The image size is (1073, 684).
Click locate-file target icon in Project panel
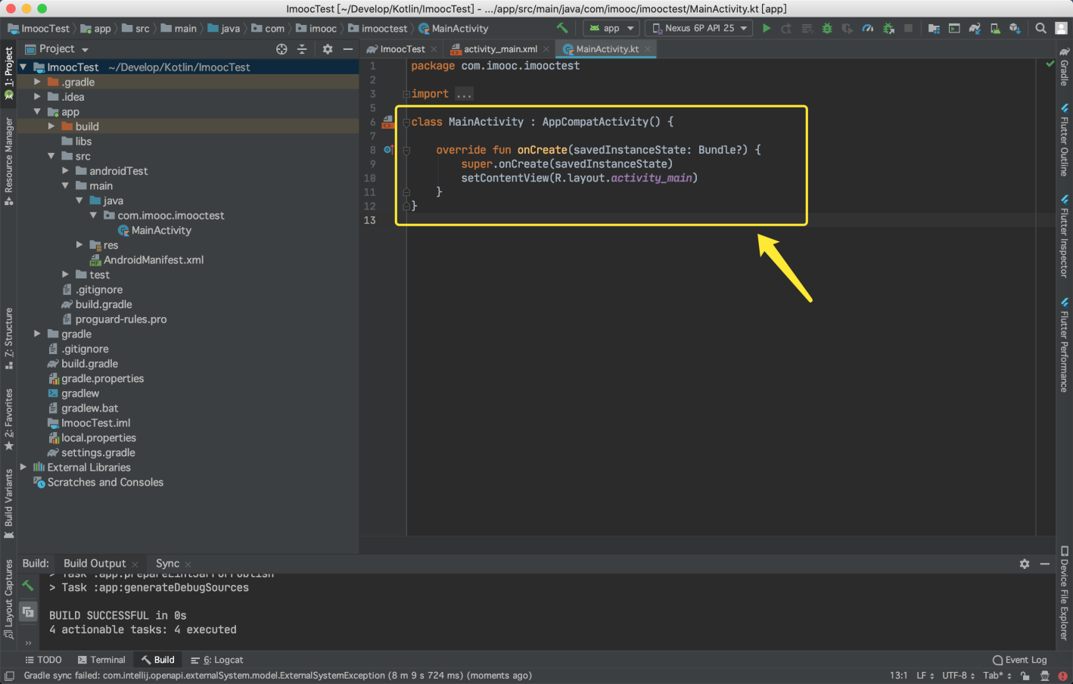click(281, 48)
